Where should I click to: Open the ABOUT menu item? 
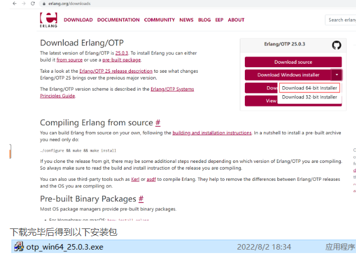tap(236, 20)
